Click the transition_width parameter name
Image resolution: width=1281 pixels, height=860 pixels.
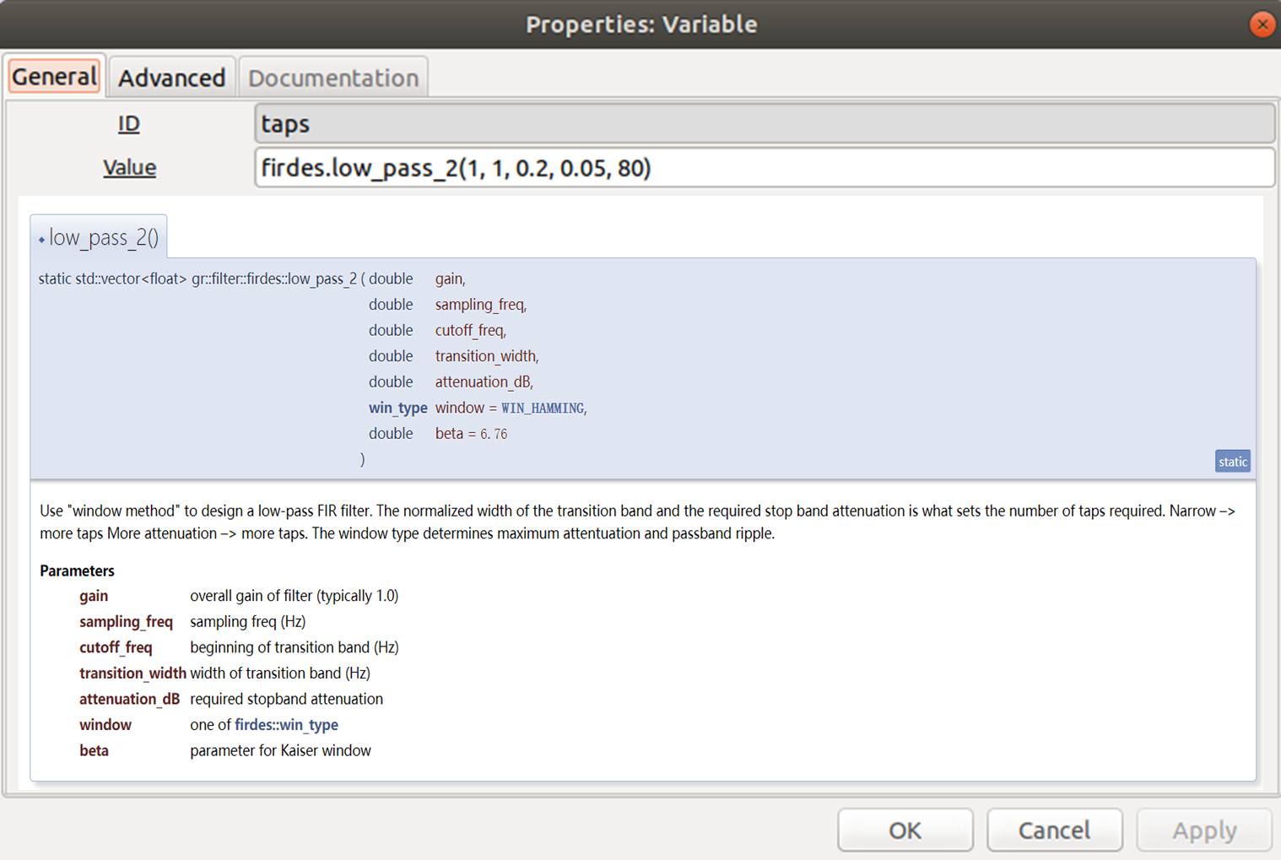132,673
